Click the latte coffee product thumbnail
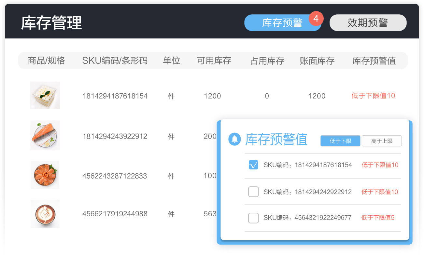 tap(45, 213)
